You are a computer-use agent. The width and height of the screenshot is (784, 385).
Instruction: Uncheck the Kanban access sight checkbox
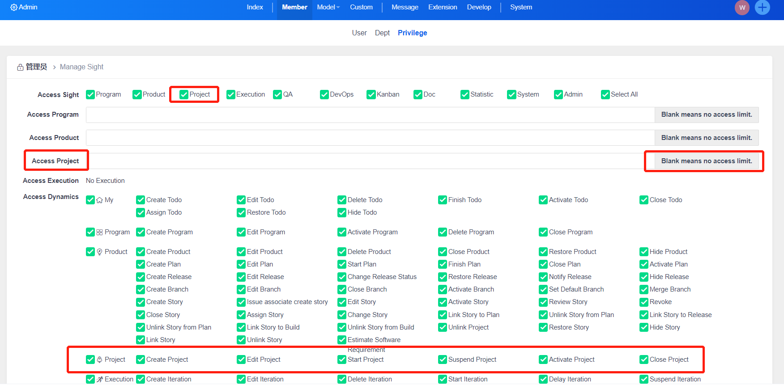click(x=371, y=95)
